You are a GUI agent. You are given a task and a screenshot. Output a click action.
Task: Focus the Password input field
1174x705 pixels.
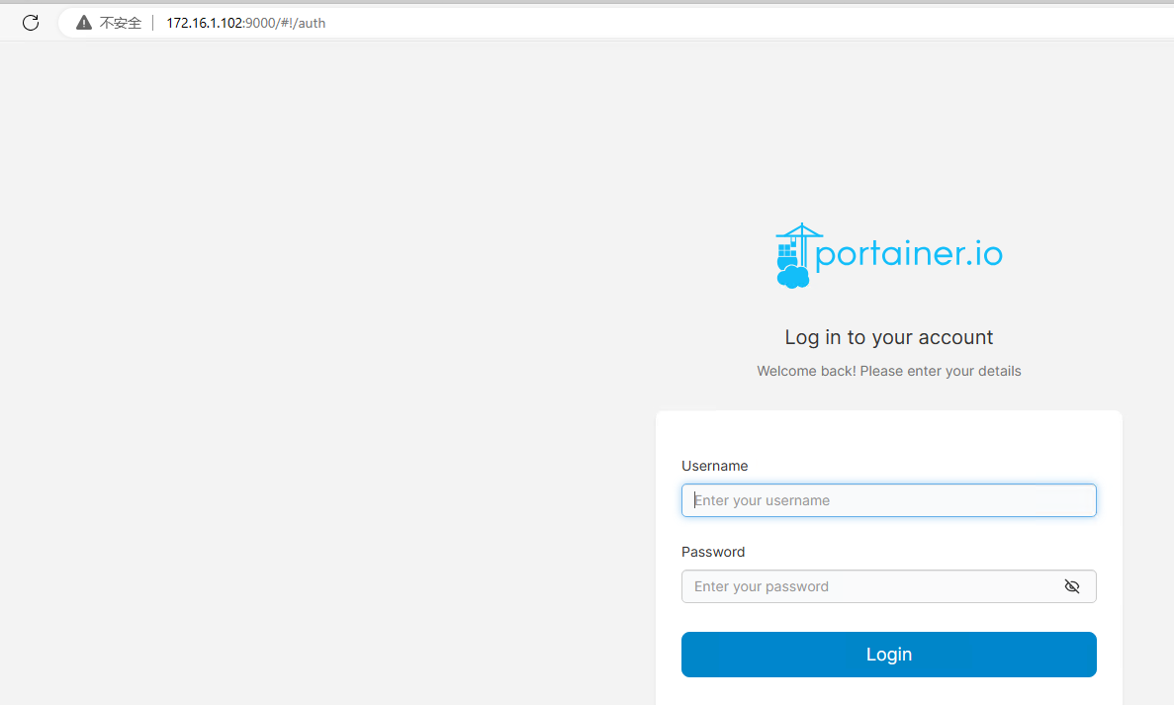(x=889, y=586)
